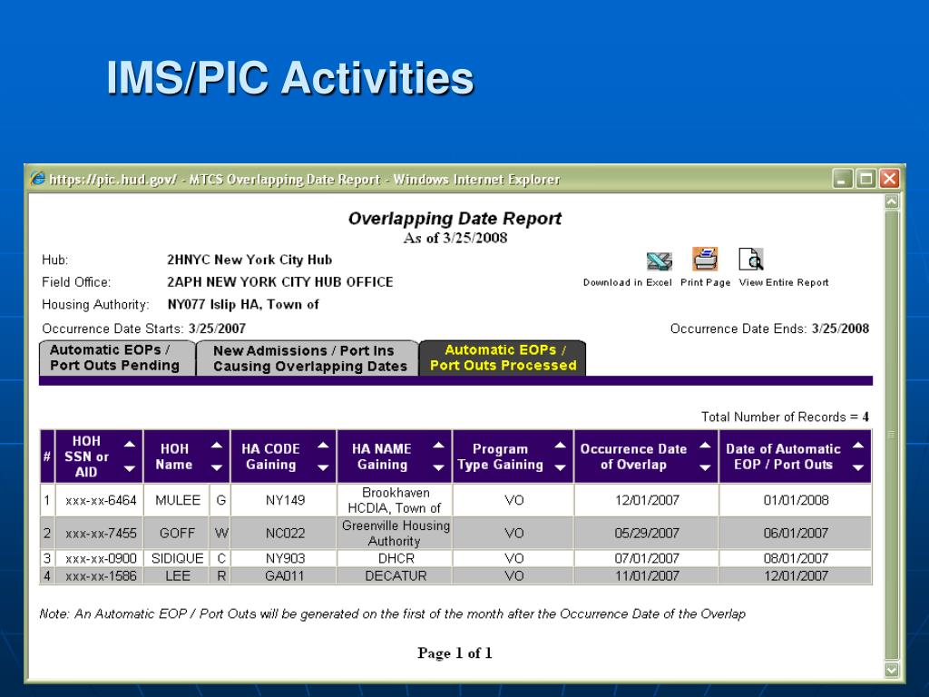Click EOP date 08/01/2007
The width and height of the screenshot is (929, 697).
(797, 558)
